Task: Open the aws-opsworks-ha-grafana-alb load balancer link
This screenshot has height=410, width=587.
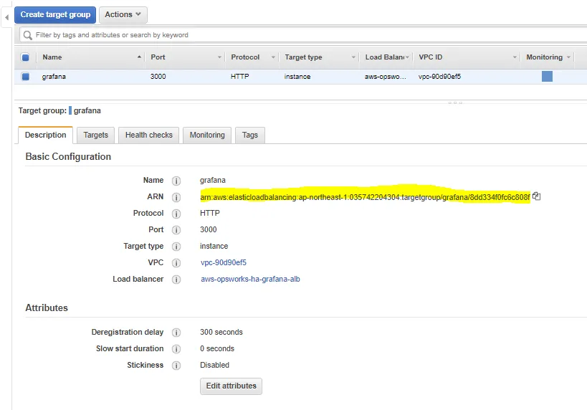Action: tap(250, 279)
